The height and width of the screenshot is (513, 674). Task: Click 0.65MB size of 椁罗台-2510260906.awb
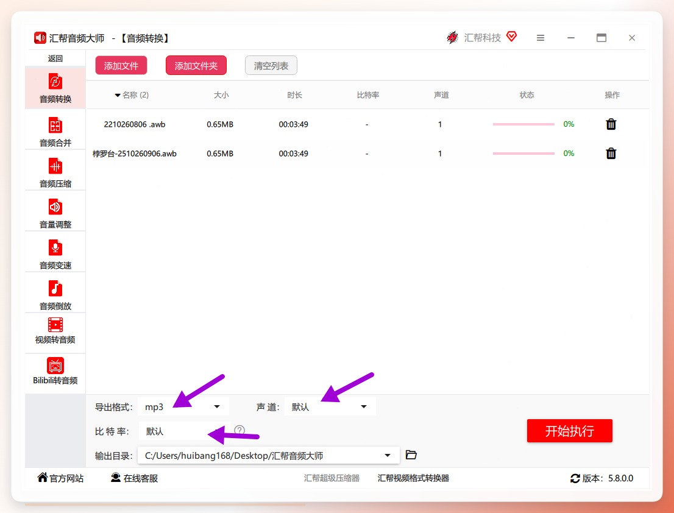[x=220, y=154]
